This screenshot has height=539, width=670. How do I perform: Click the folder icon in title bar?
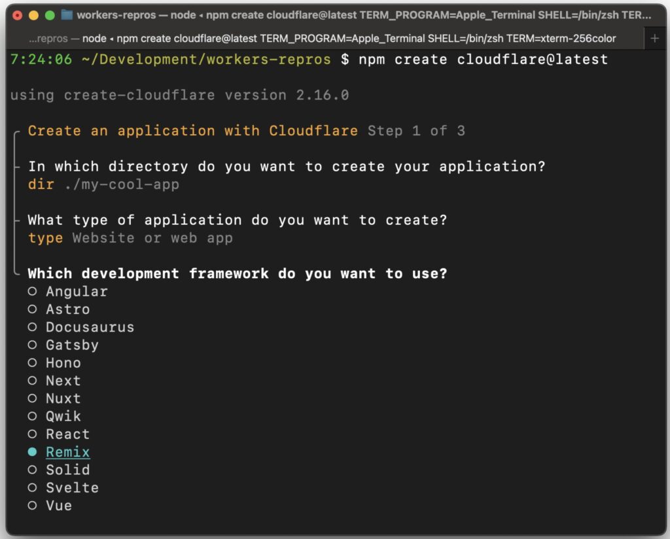point(67,15)
